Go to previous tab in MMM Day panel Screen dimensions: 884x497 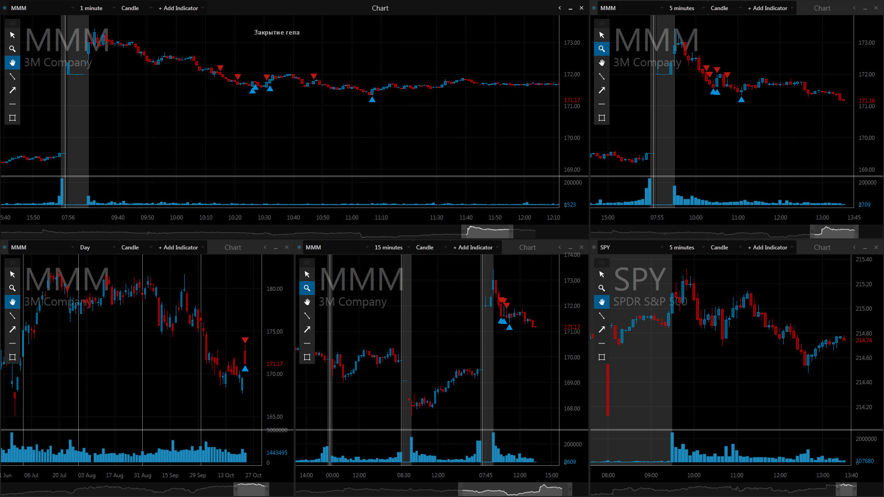coord(265,247)
